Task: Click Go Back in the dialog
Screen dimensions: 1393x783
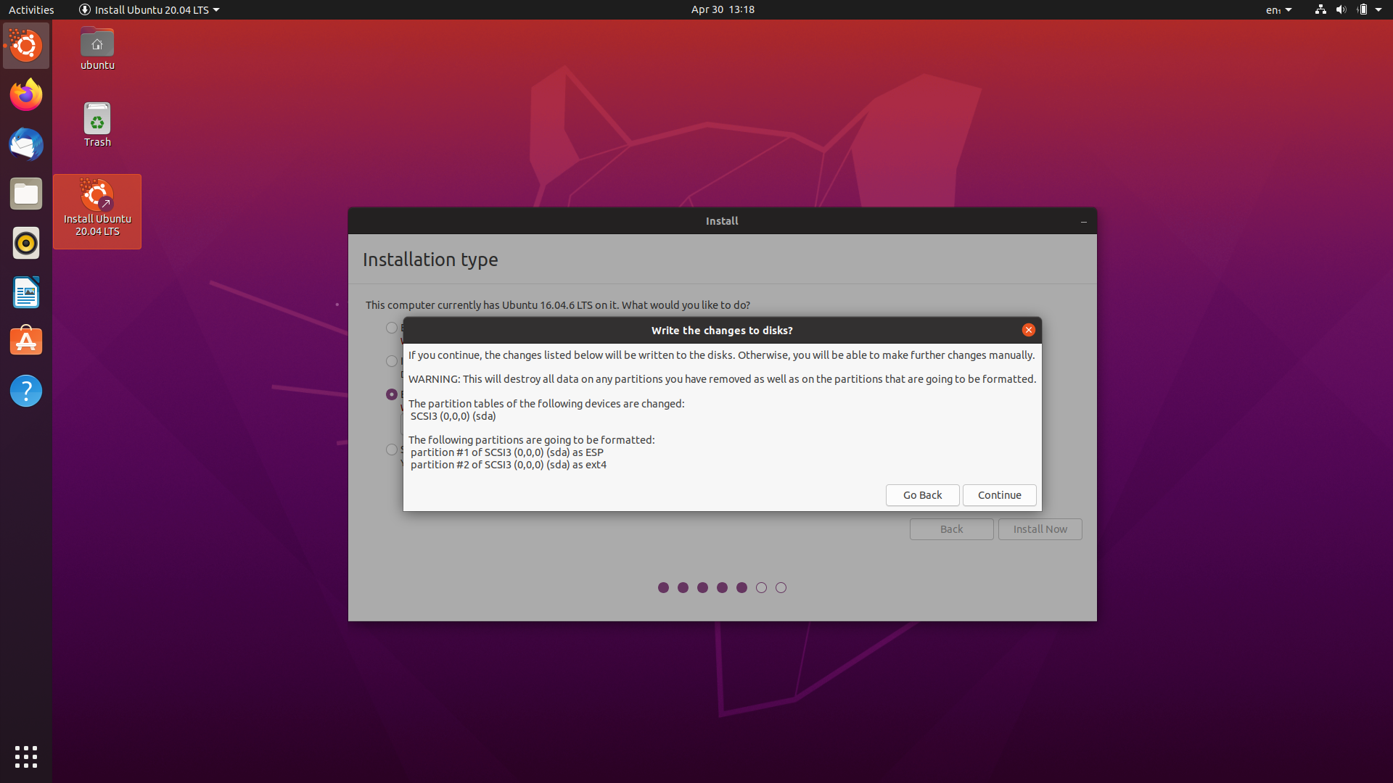Action: 922,495
